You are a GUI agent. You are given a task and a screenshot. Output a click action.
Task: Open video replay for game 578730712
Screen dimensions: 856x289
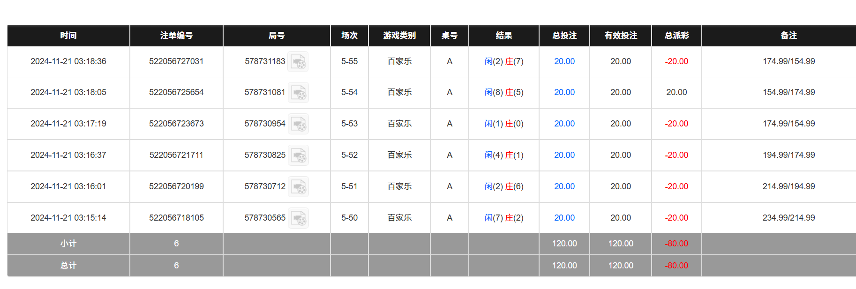click(300, 186)
